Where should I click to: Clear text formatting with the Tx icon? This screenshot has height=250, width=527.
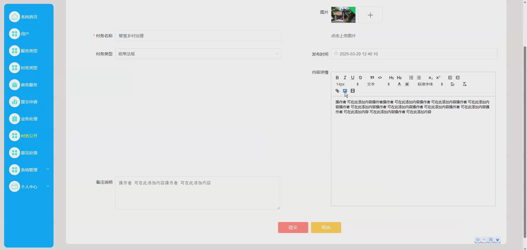pos(464,84)
